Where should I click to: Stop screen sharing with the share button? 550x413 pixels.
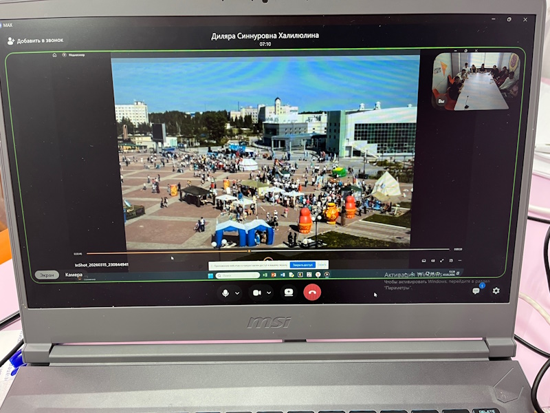click(289, 293)
